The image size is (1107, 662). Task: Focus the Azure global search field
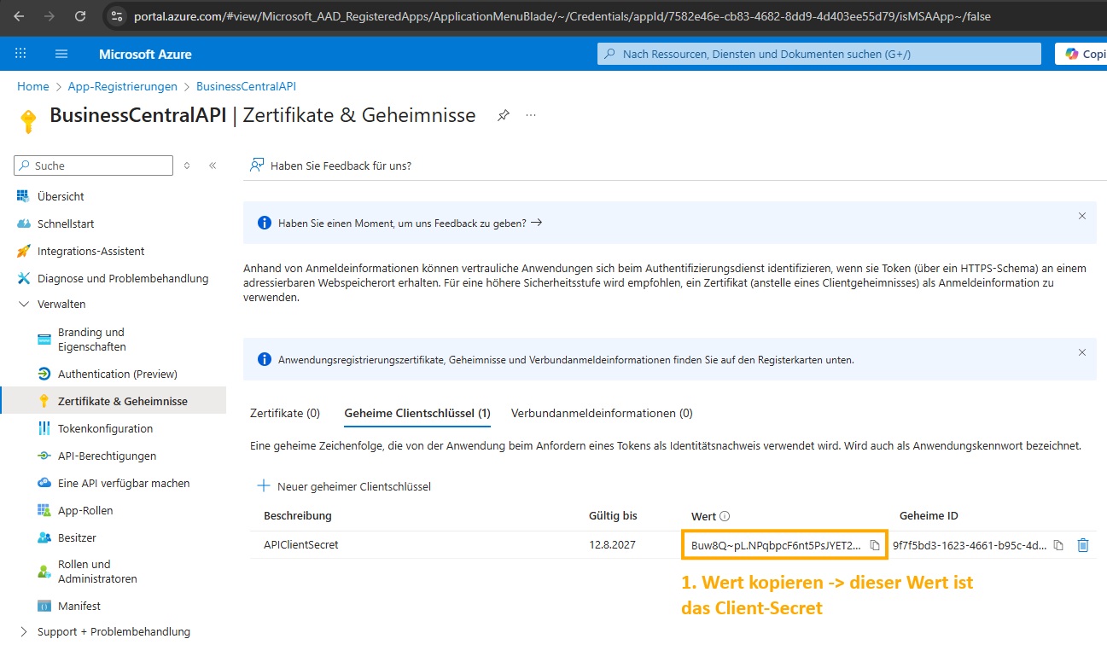click(x=819, y=54)
